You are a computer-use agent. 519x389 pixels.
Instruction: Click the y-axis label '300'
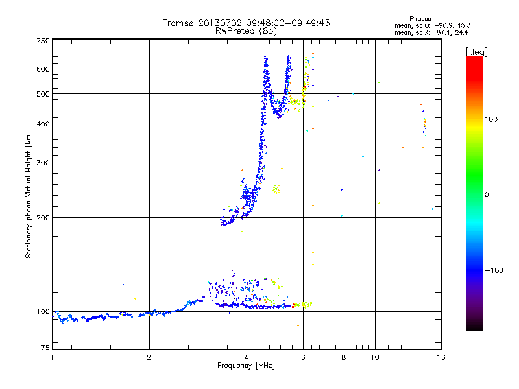(x=43, y=163)
